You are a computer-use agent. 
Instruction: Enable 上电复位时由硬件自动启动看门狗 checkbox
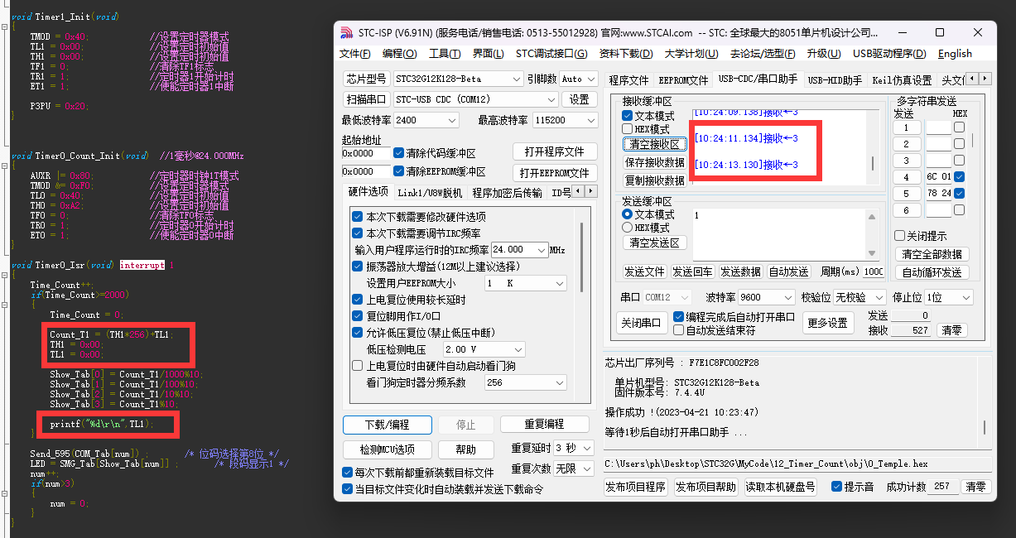coord(358,366)
